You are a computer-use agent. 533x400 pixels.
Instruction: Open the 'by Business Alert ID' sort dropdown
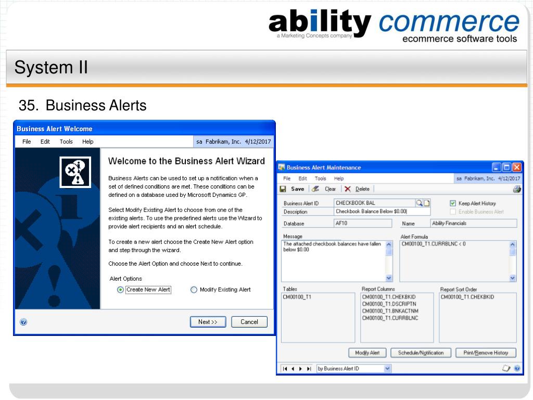pyautogui.click(x=387, y=368)
